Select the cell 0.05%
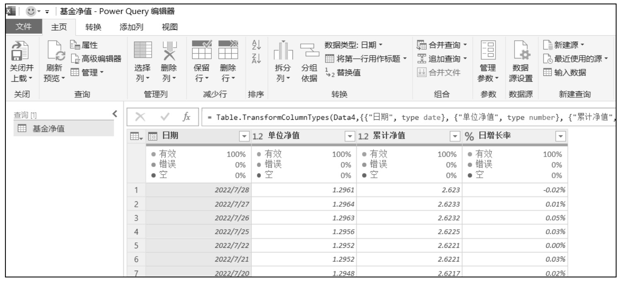Viewport: 621px width, 281px height. [515, 218]
